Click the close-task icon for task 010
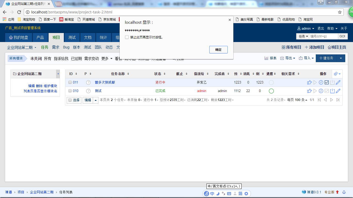Viewport: 353px width, 198px height. click(332, 91)
